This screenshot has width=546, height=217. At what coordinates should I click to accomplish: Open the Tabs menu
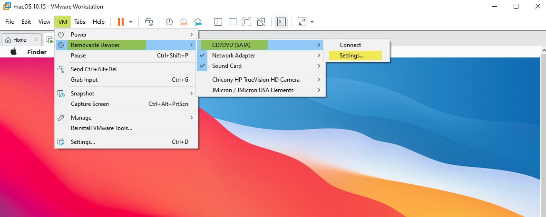(80, 22)
